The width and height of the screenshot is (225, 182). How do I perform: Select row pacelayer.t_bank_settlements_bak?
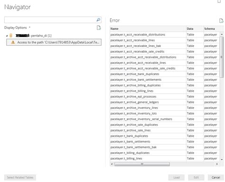(x=165, y=147)
